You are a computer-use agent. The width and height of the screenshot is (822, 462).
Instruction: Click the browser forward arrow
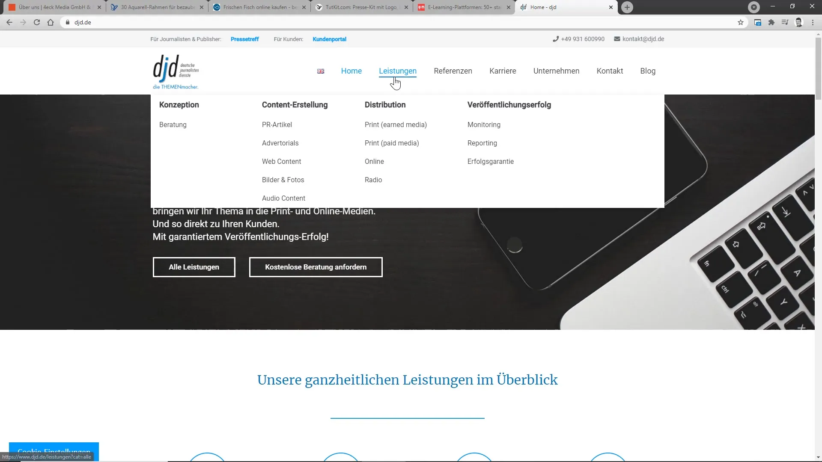pyautogui.click(x=23, y=22)
